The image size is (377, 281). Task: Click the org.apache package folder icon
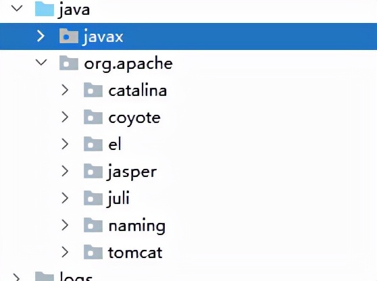pyautogui.click(x=69, y=63)
